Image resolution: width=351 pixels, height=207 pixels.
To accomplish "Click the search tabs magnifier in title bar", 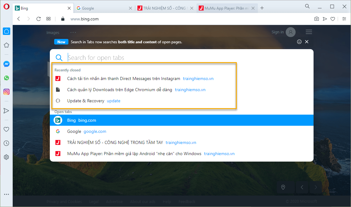I will point(307,6).
